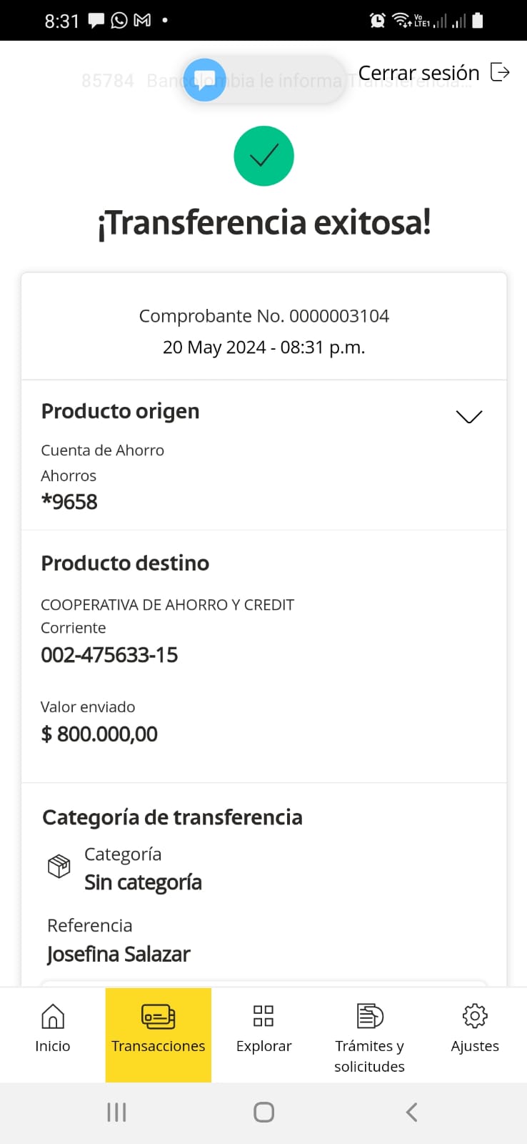Select the Sin categoría category value

pos(143,883)
